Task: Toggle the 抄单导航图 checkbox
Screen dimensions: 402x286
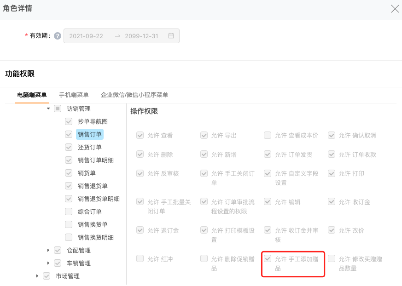Action: 69,121
